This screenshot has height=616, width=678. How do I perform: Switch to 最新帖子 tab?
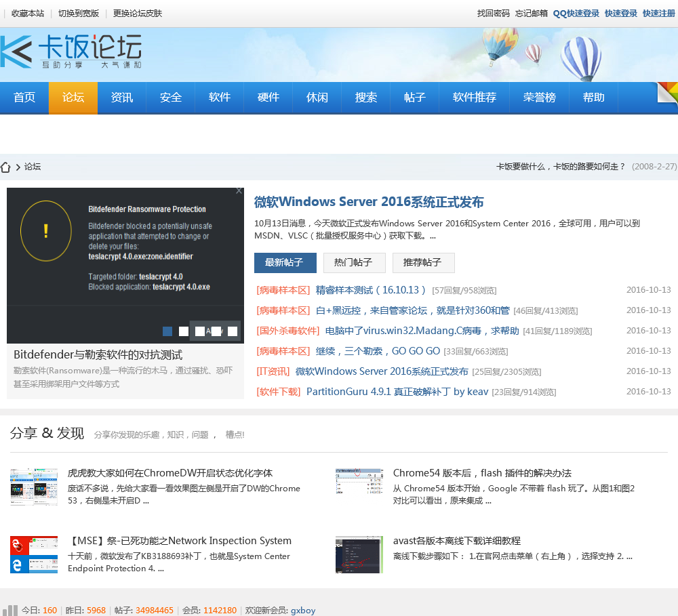pyautogui.click(x=285, y=263)
